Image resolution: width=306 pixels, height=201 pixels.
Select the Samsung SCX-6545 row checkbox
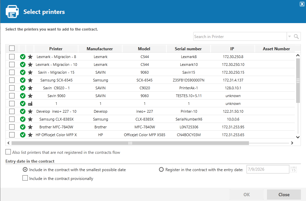pos(12,80)
